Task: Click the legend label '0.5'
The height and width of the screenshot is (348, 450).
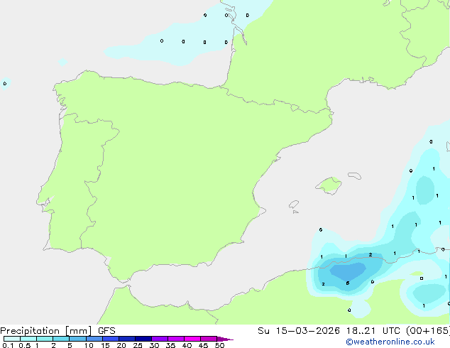Action: click(x=25, y=345)
